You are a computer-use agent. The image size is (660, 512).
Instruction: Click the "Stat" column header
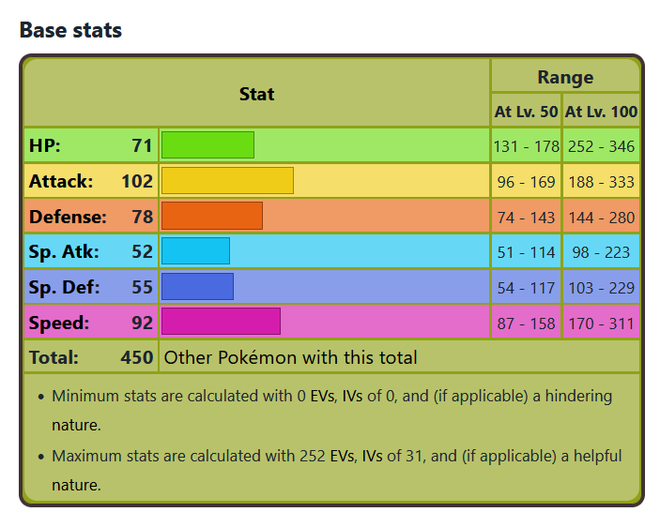pyautogui.click(x=256, y=94)
